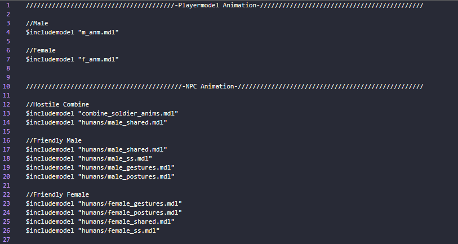
Task: Click the //Friendly Male comment
Action: [54, 140]
